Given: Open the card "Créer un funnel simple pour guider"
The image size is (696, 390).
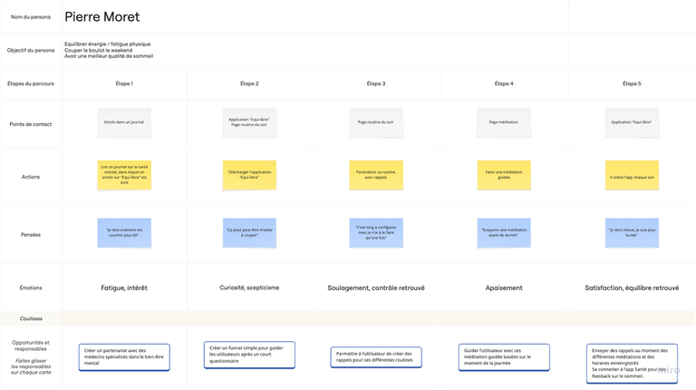Looking at the screenshot, I should click(249, 355).
